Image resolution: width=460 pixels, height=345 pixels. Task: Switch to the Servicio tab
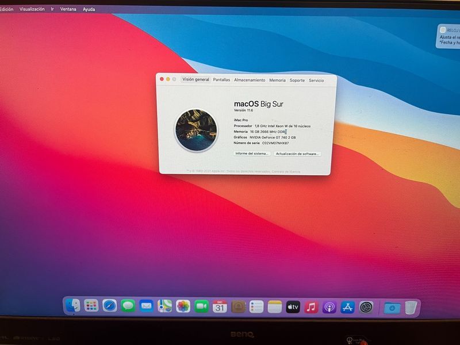click(x=316, y=80)
